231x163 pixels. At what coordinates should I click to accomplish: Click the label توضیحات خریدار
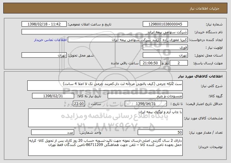211,147
